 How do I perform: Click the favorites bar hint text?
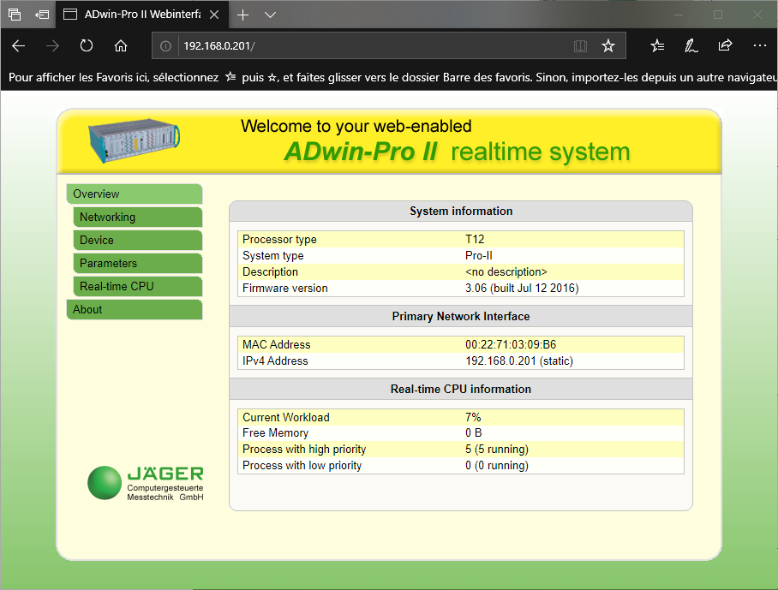392,77
